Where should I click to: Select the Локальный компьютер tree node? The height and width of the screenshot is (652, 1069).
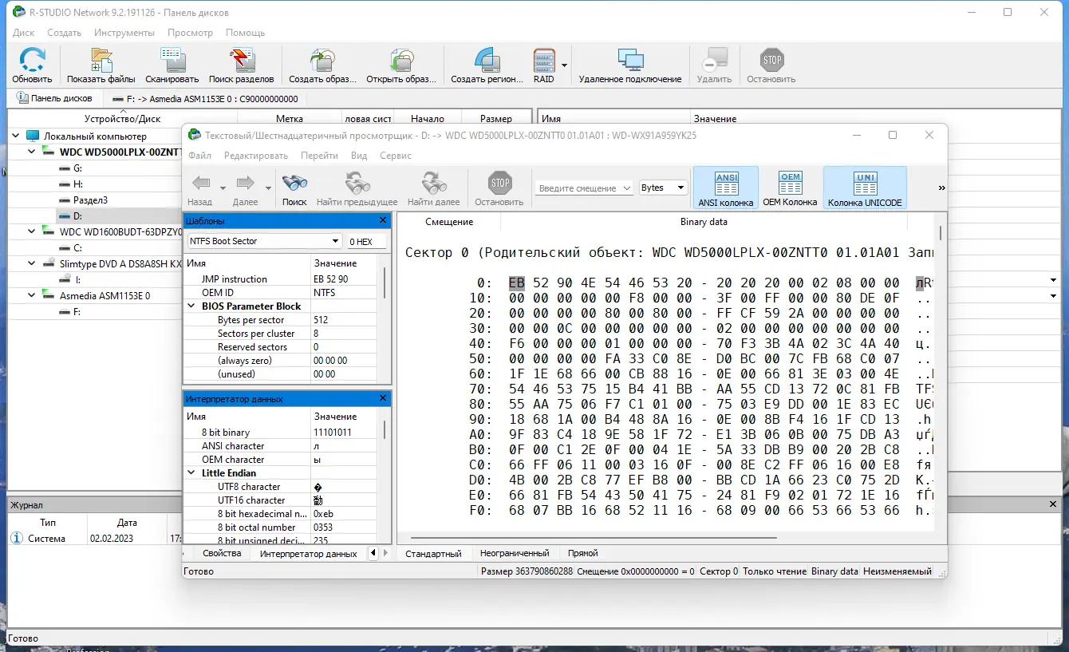pos(95,136)
